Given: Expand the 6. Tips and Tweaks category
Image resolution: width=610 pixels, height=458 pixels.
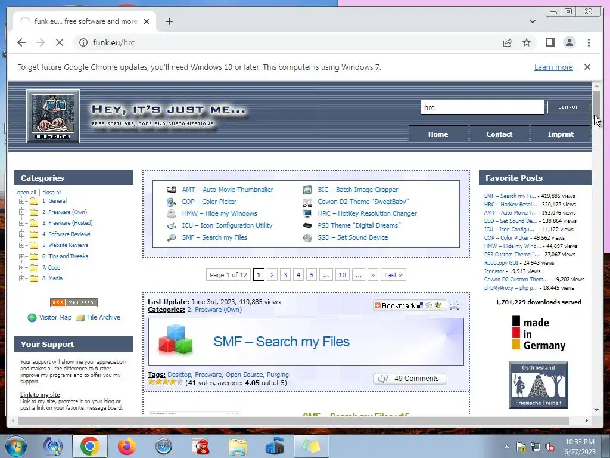Looking at the screenshot, I should click(22, 256).
